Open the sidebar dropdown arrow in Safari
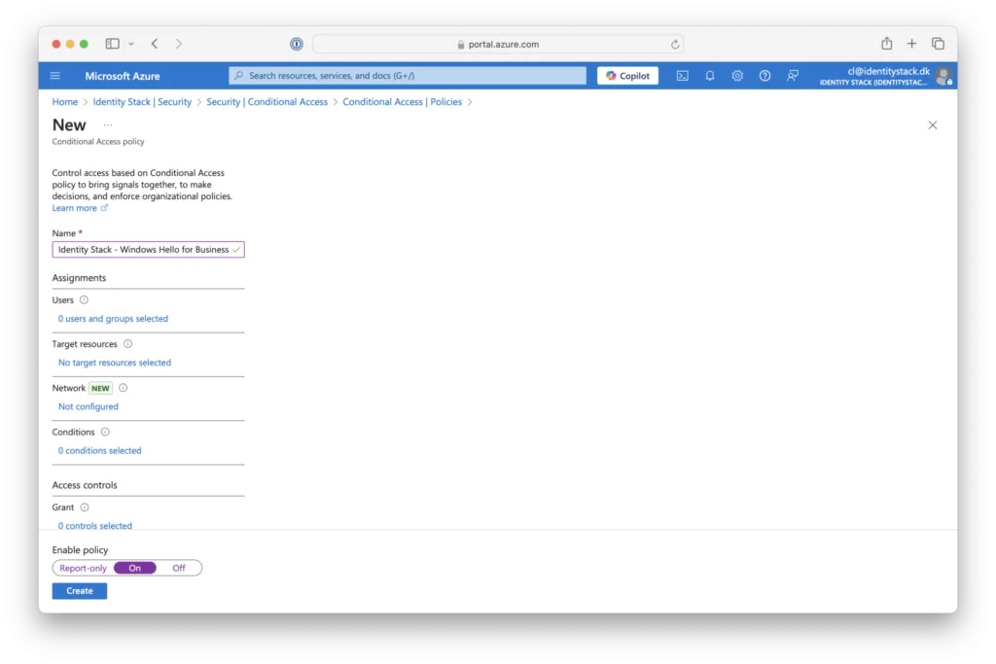Screen dimensions: 996x664 coord(131,44)
